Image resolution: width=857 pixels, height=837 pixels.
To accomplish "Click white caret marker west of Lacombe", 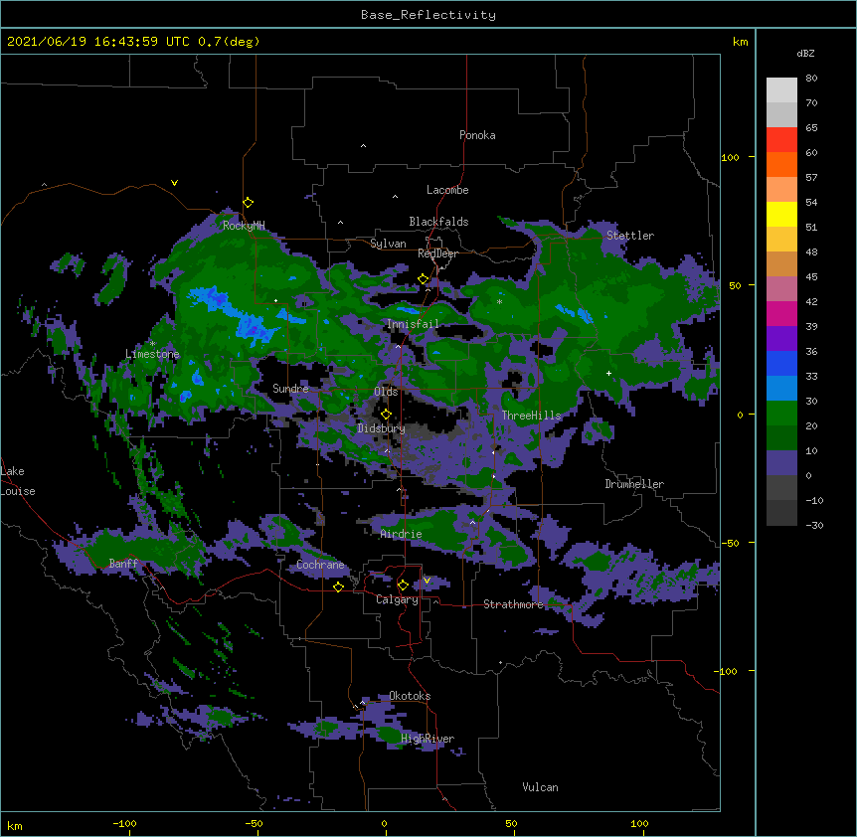I will 395,197.
